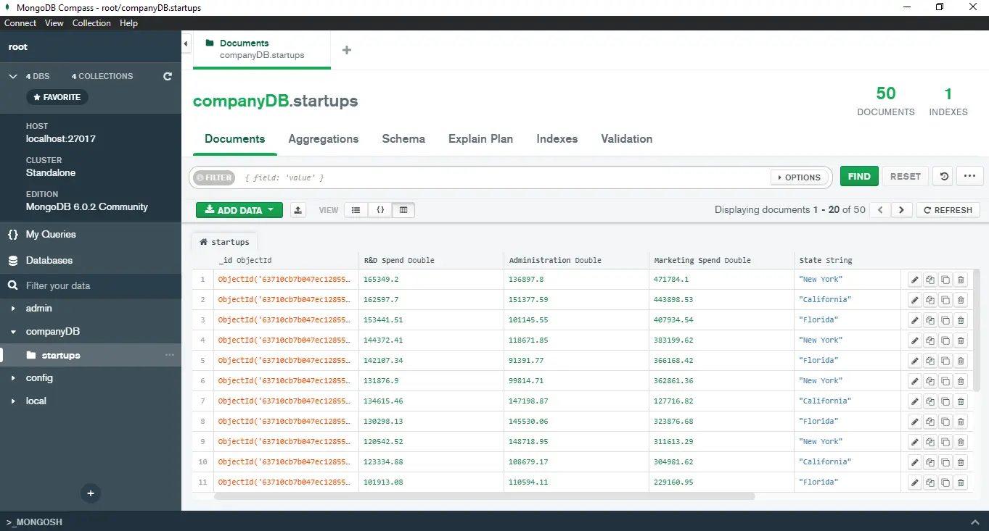Switch to the Schema tab
The width and height of the screenshot is (989, 531).
403,139
